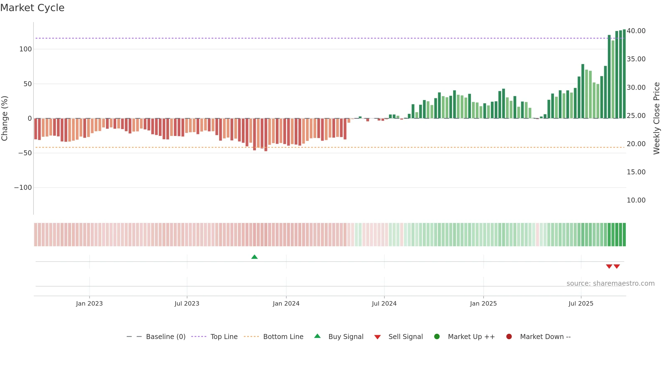Click the source: sharemaestro.com text
The height and width of the screenshot is (373, 664).
point(611,283)
